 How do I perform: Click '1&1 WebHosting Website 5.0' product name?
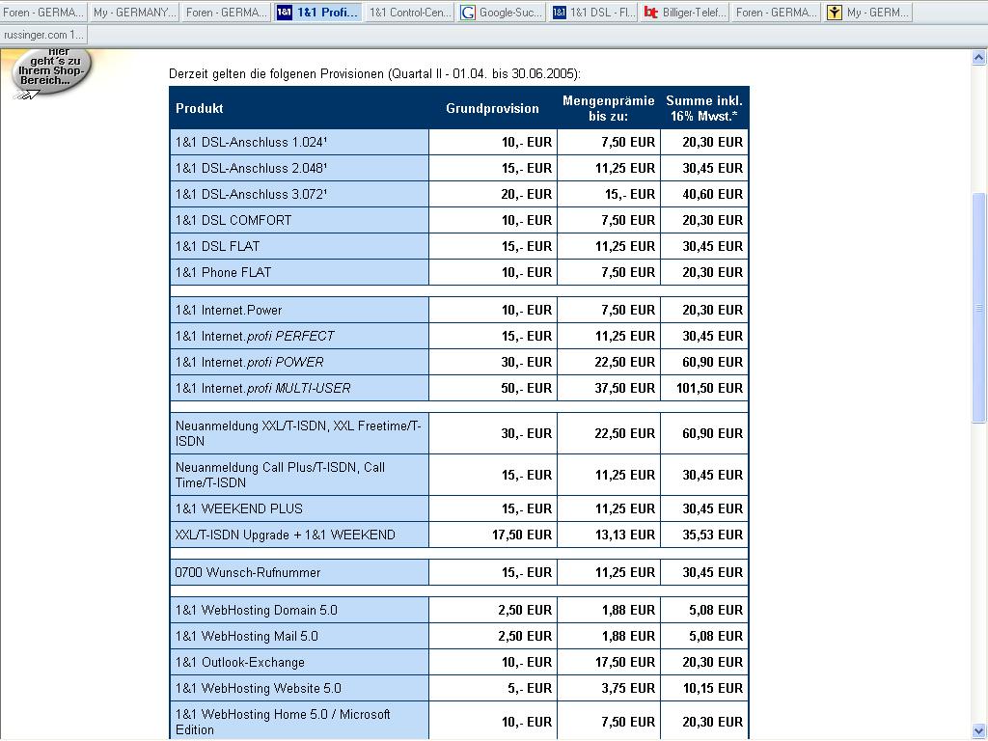pos(259,688)
